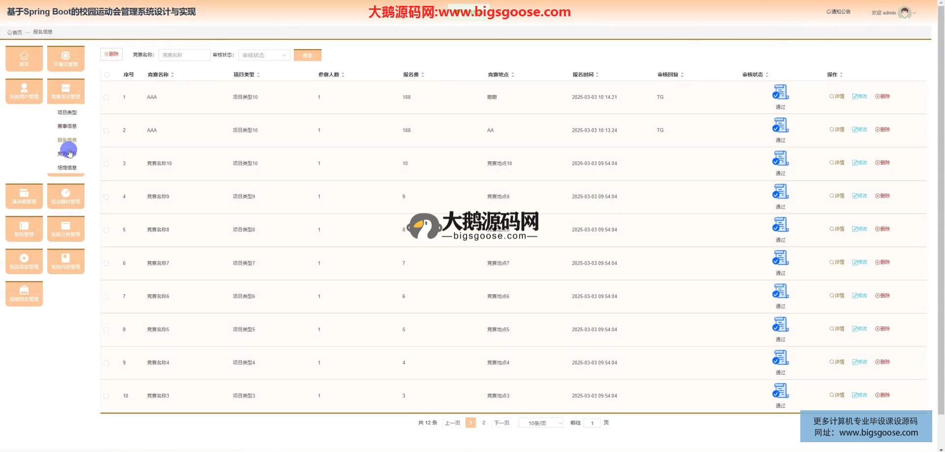The width and height of the screenshot is (945, 452).
Task: Open the 系统用户管理 sidebar tile
Action: coord(24,91)
